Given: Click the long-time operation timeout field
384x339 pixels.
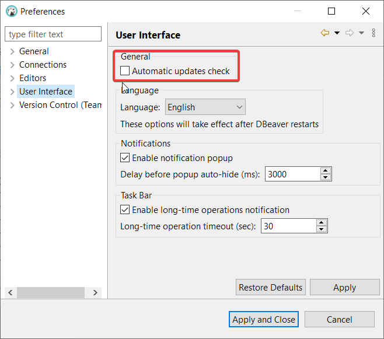Looking at the screenshot, I should click(x=288, y=226).
